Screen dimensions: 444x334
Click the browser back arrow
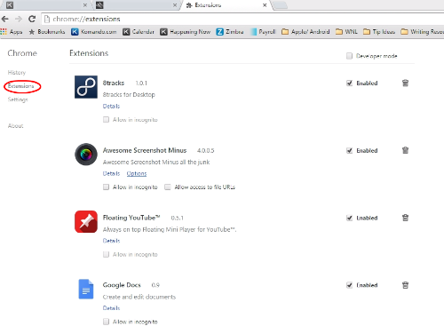tap(5, 20)
